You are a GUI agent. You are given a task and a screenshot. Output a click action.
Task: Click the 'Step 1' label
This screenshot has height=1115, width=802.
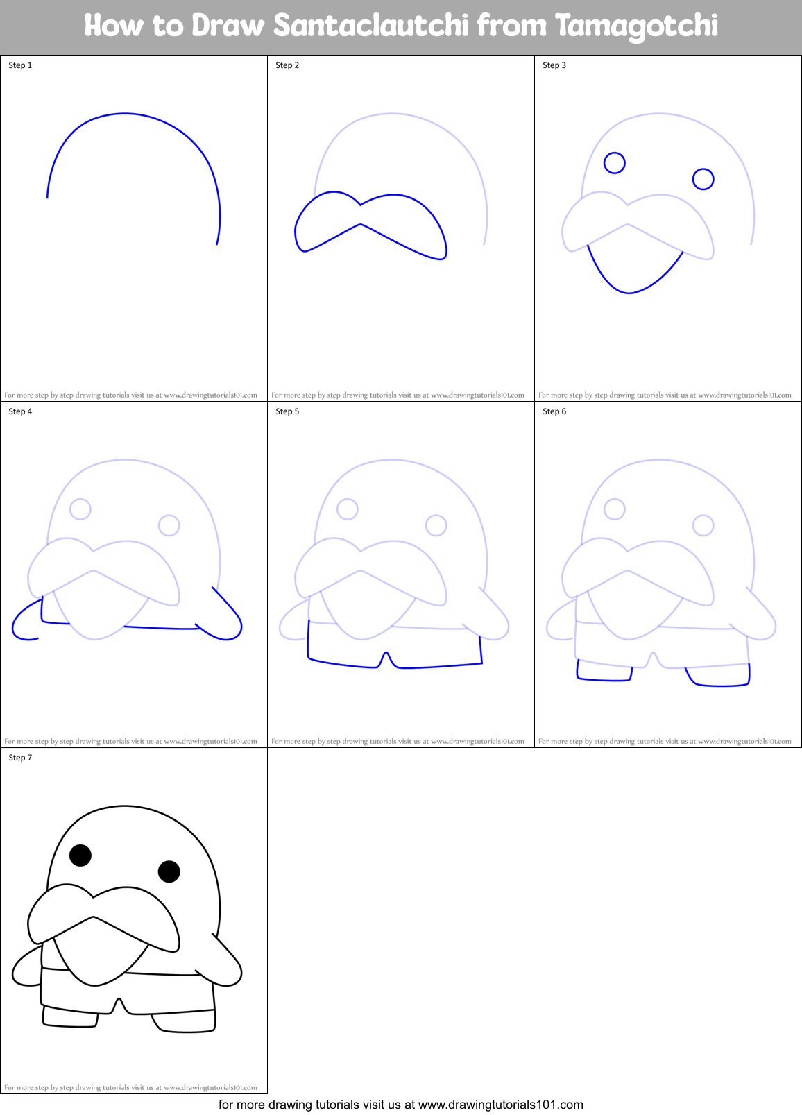pos(20,65)
